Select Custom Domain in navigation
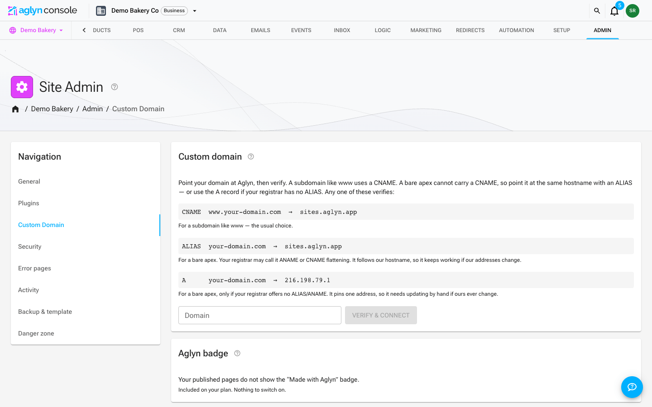The width and height of the screenshot is (652, 407). click(86, 225)
